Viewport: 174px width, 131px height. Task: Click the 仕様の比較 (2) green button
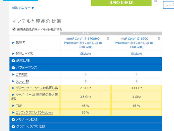click(x=121, y=3)
